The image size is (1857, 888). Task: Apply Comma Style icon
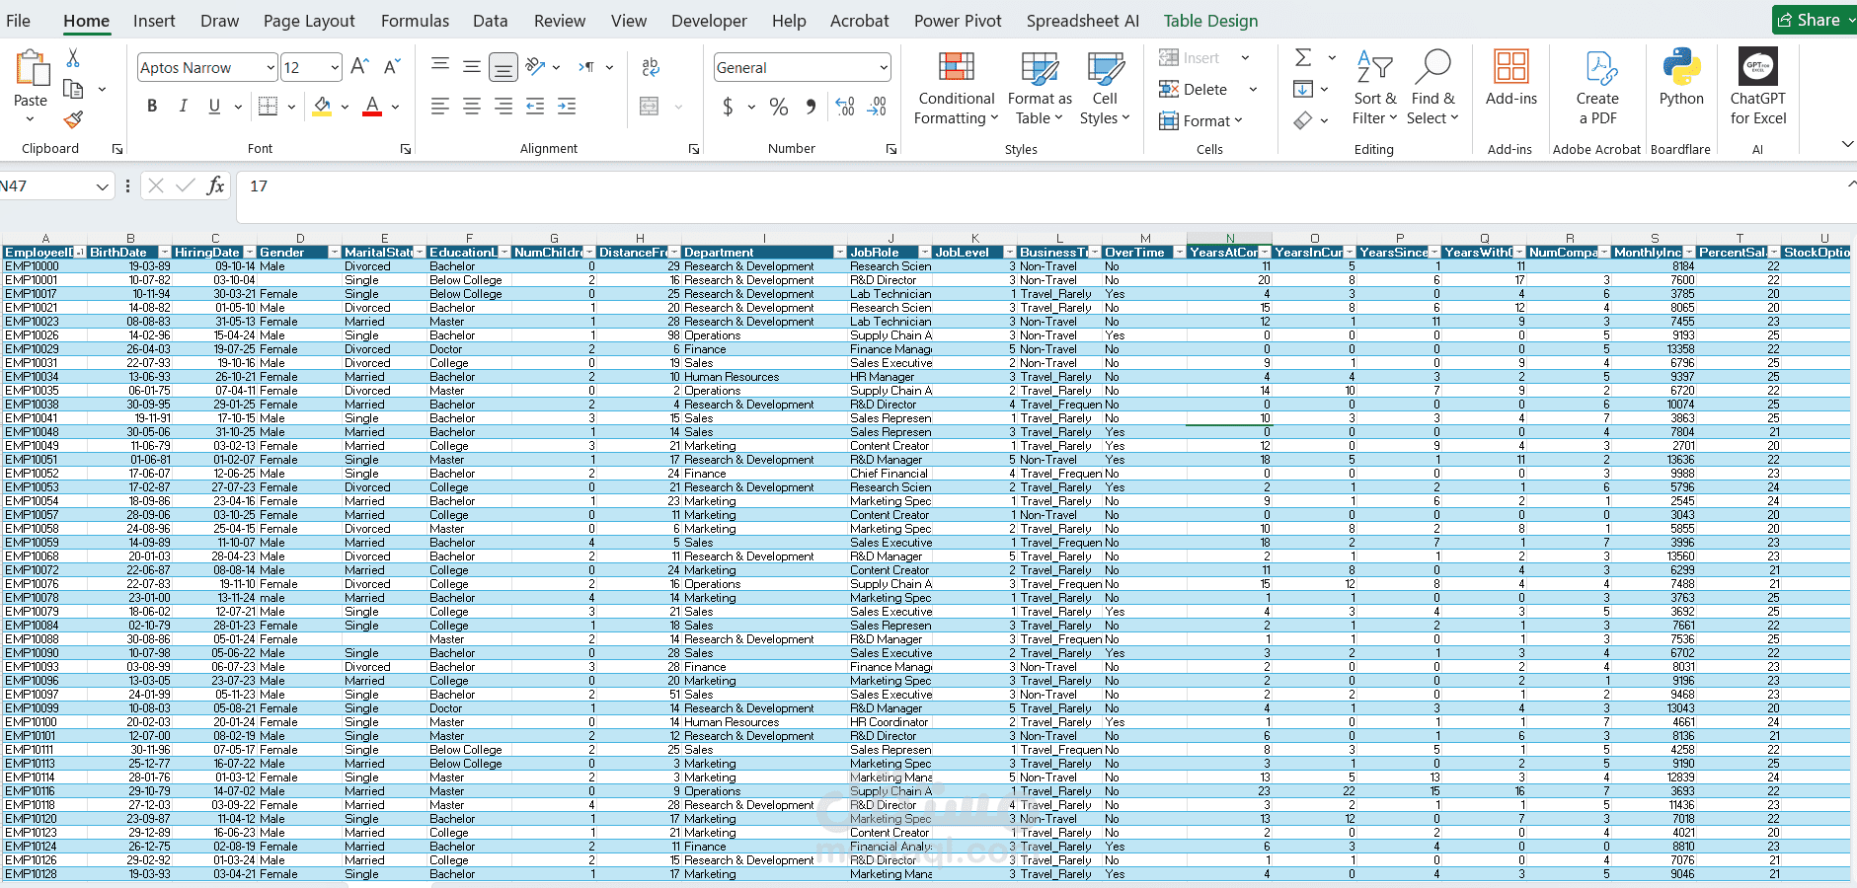coord(811,107)
